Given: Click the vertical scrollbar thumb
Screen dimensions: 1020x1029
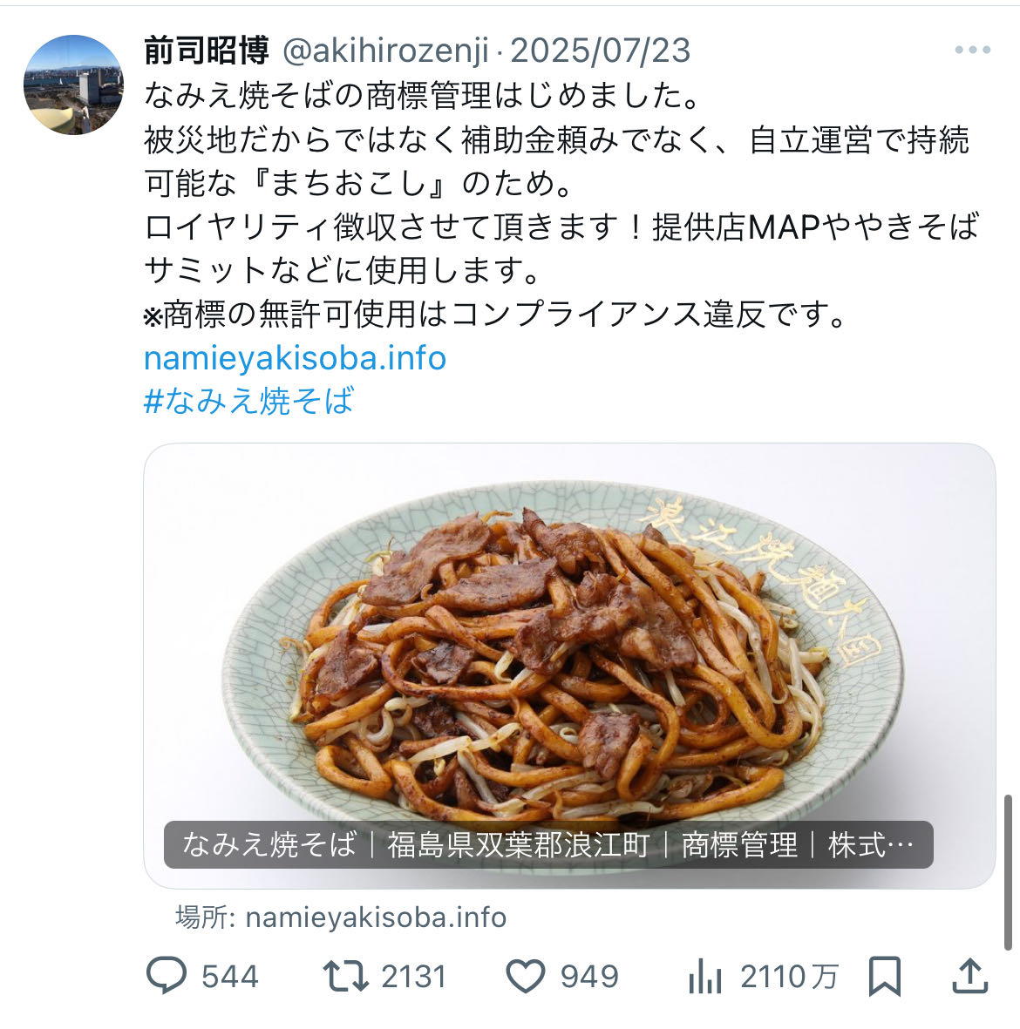Looking at the screenshot, I should tap(1008, 872).
